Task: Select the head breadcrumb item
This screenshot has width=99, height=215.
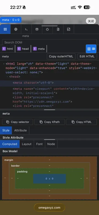Action: [x=23, y=49]
